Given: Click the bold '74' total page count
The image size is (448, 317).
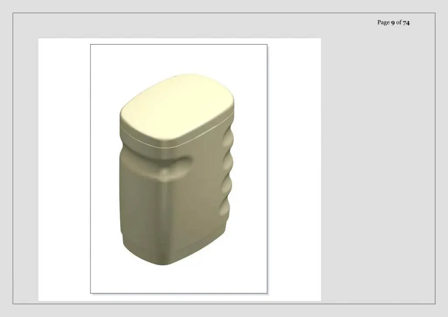Looking at the screenshot, I should click(x=406, y=23).
